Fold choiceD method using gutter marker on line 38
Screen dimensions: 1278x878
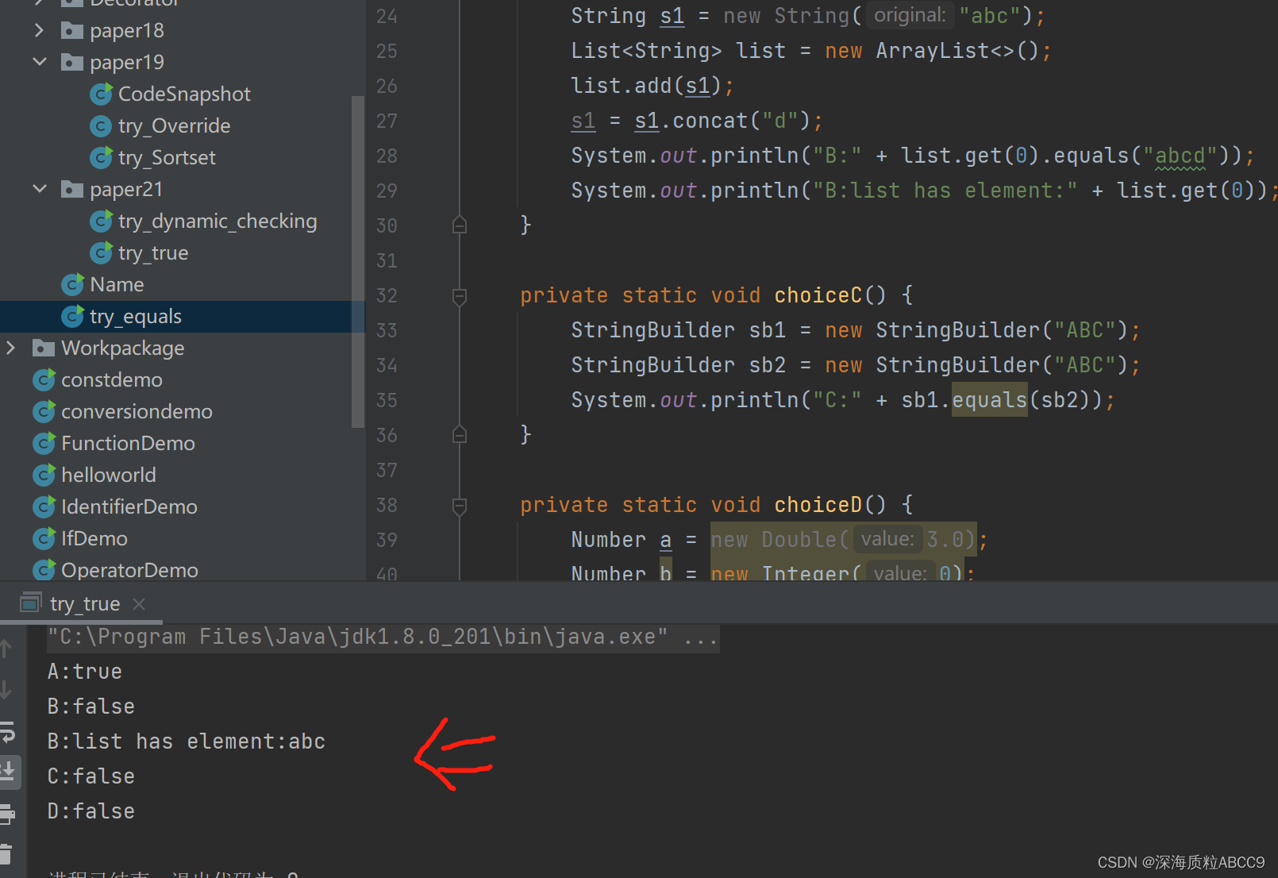click(x=459, y=506)
